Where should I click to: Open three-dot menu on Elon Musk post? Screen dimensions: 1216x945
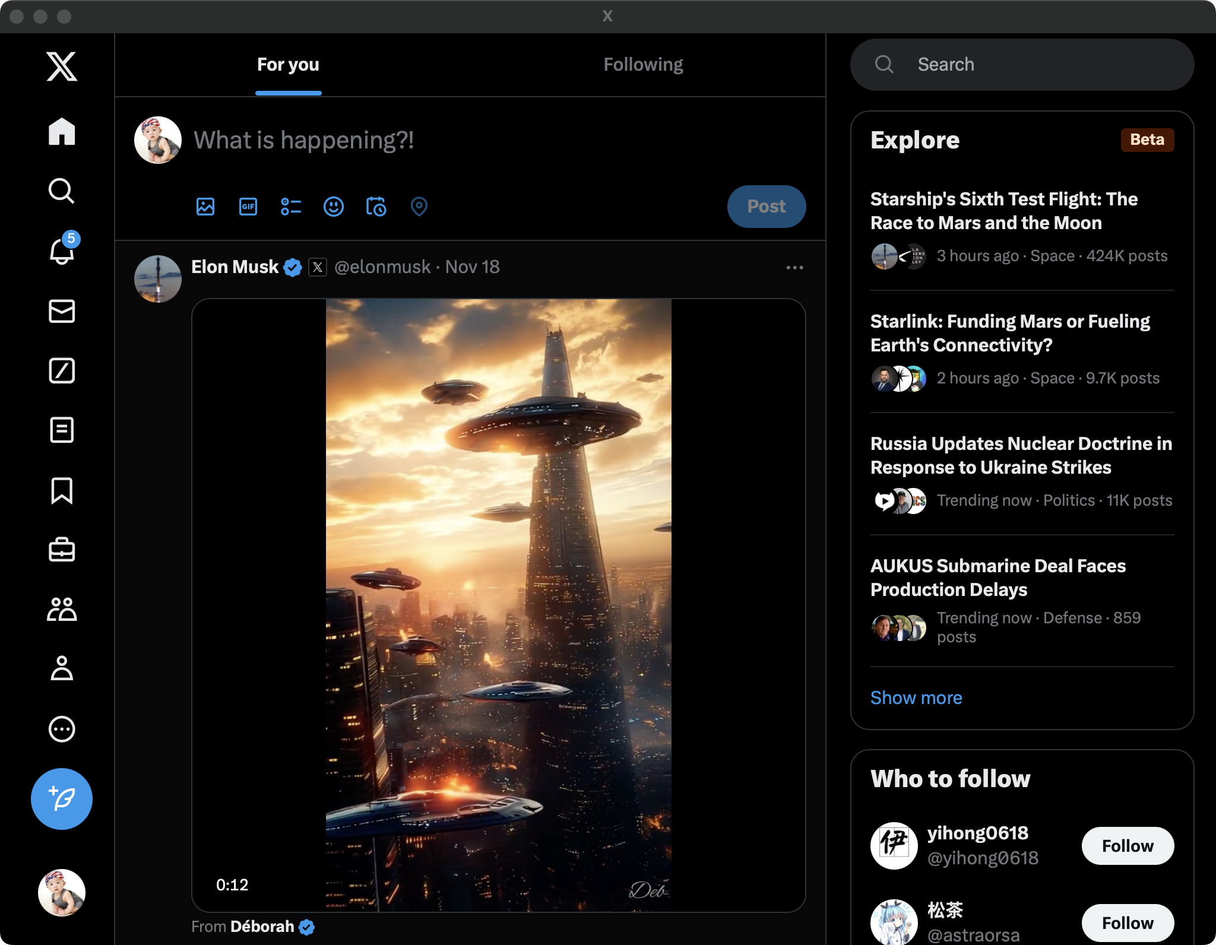(794, 268)
